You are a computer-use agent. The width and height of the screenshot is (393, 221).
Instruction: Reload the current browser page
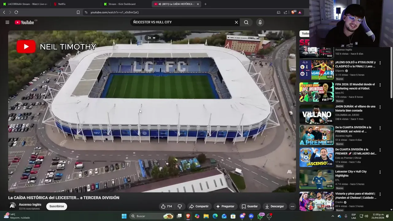click(x=16, y=12)
